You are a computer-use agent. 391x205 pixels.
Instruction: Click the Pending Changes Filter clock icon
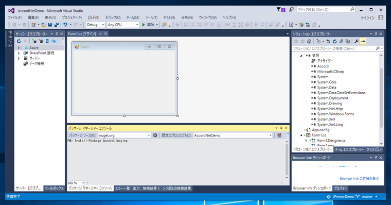click(x=318, y=41)
